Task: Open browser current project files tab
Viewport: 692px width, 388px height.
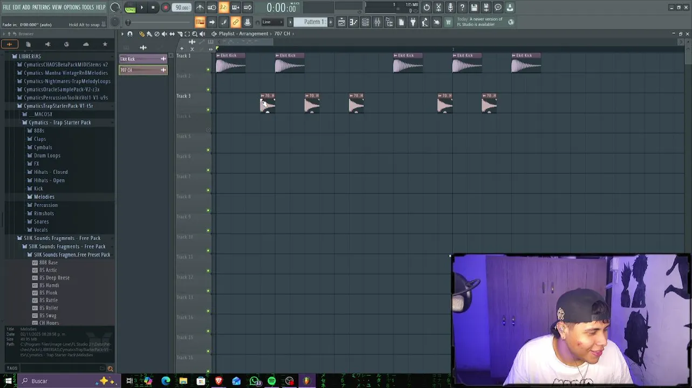Action: 28,44
